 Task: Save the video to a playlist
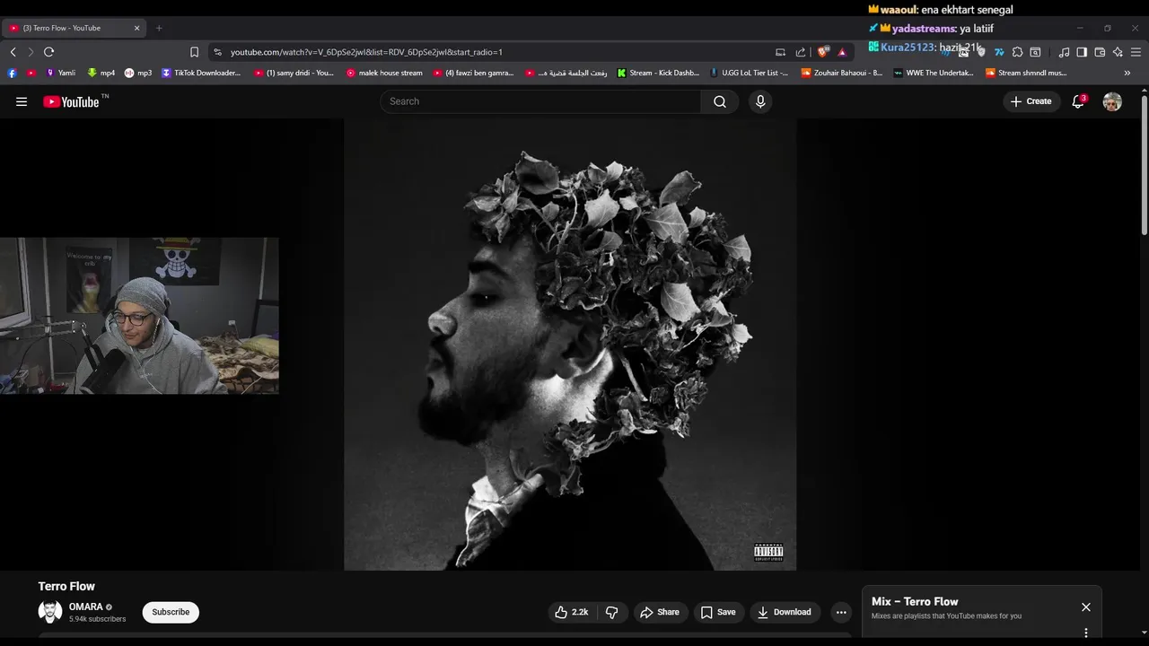pyautogui.click(x=718, y=612)
